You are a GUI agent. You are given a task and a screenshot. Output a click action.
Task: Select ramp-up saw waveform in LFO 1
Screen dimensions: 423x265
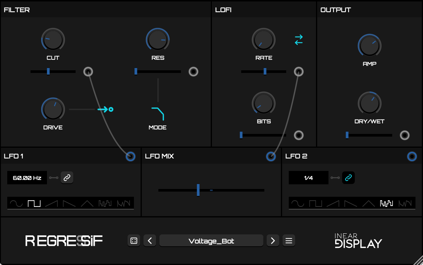click(52, 203)
